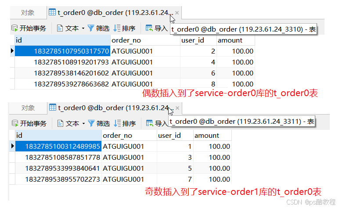Click the filter funnel icon in lower toolbar
This screenshot has width=339, height=208.
[x=91, y=123]
